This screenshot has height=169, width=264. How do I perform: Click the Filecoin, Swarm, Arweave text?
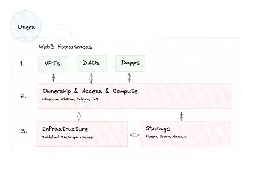[166, 137]
